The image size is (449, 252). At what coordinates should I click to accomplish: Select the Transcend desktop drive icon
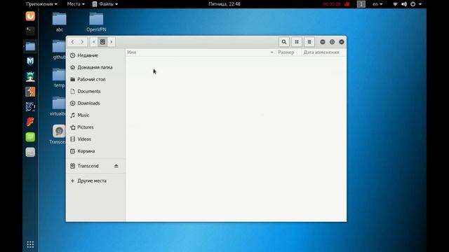click(58, 134)
